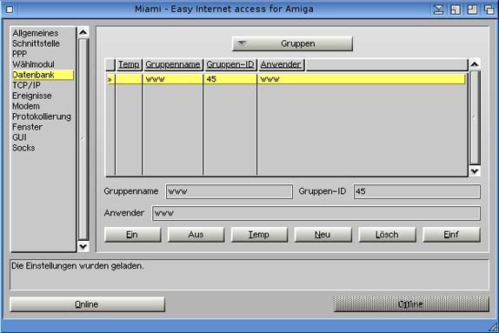Go to the Wählmodul page
Image resolution: width=499 pixels, height=333 pixels.
tap(33, 64)
